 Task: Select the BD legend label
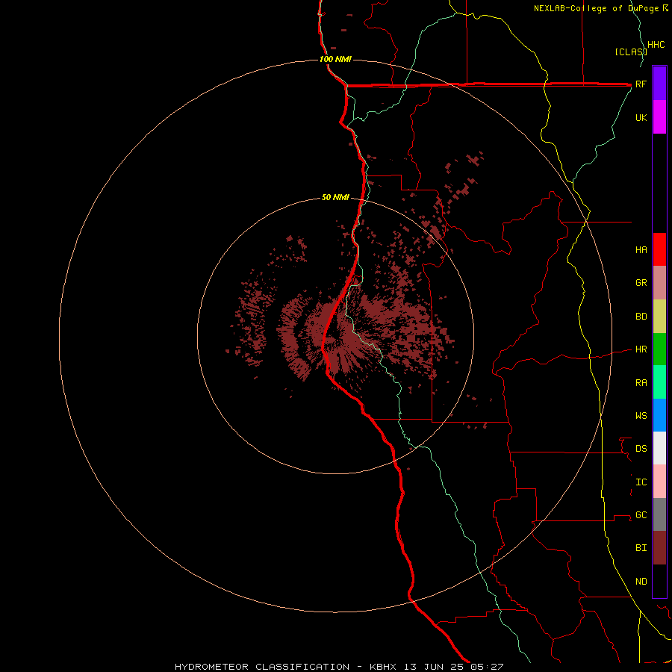[x=641, y=317]
